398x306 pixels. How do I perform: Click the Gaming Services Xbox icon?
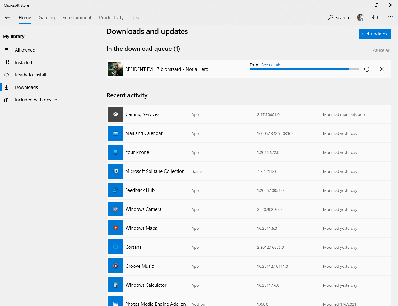click(116, 114)
